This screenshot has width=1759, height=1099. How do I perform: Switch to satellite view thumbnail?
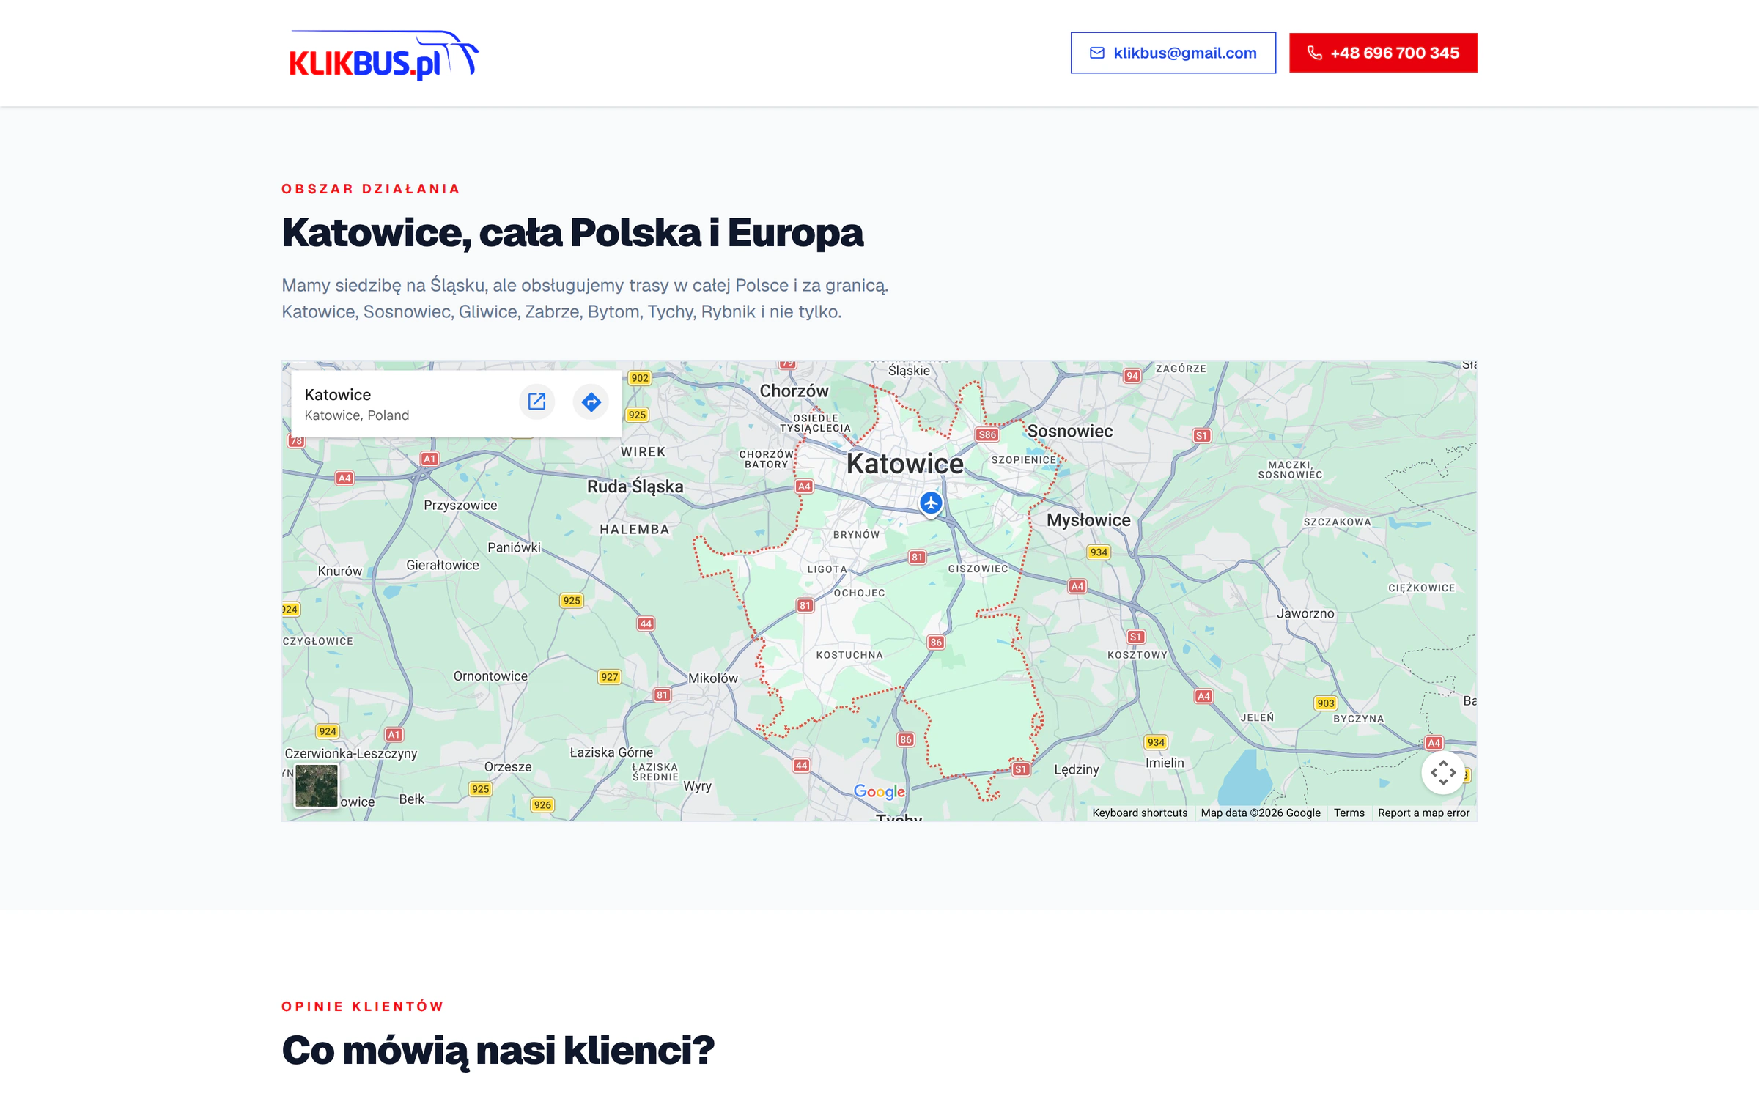point(317,785)
